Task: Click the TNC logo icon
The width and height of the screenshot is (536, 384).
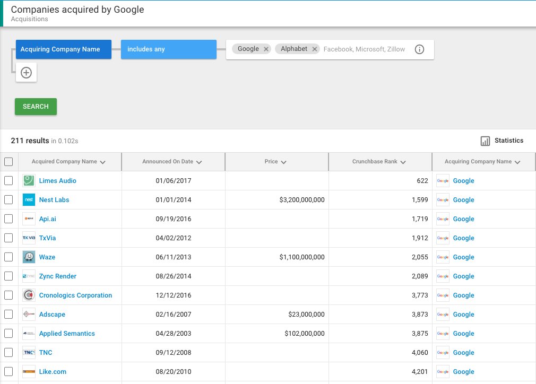Action: (29, 353)
